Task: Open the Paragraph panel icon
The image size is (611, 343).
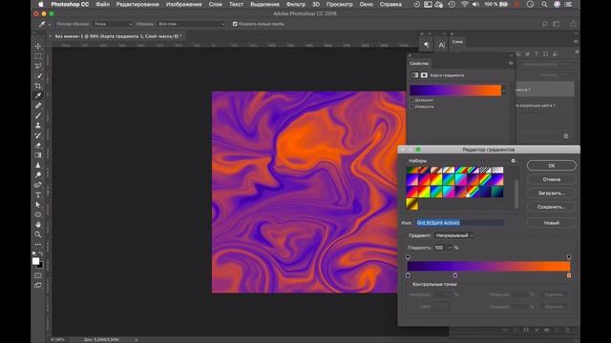Action: pyautogui.click(x=427, y=45)
